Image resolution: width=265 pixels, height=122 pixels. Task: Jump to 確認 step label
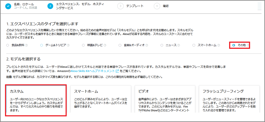166,6
